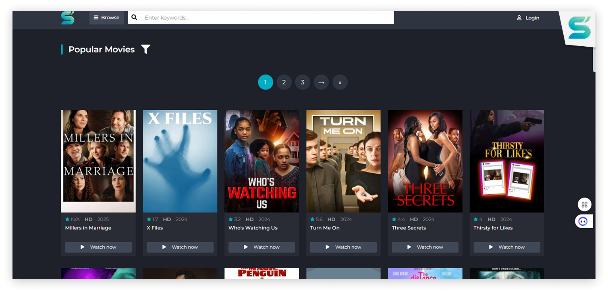Jump to the last page with the » button
Viewport: 608px width, 293px height.
click(x=340, y=82)
